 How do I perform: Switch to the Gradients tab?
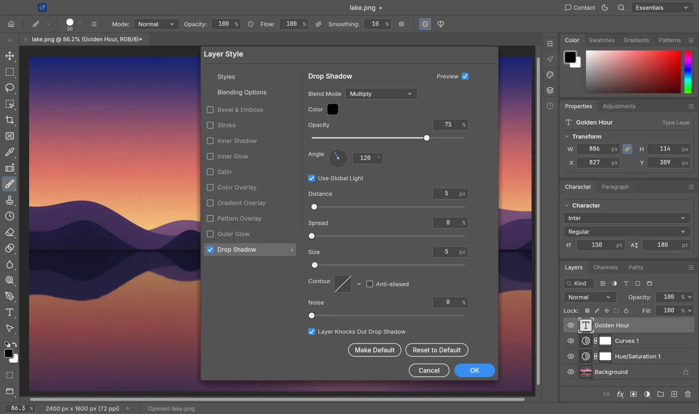pyautogui.click(x=636, y=40)
